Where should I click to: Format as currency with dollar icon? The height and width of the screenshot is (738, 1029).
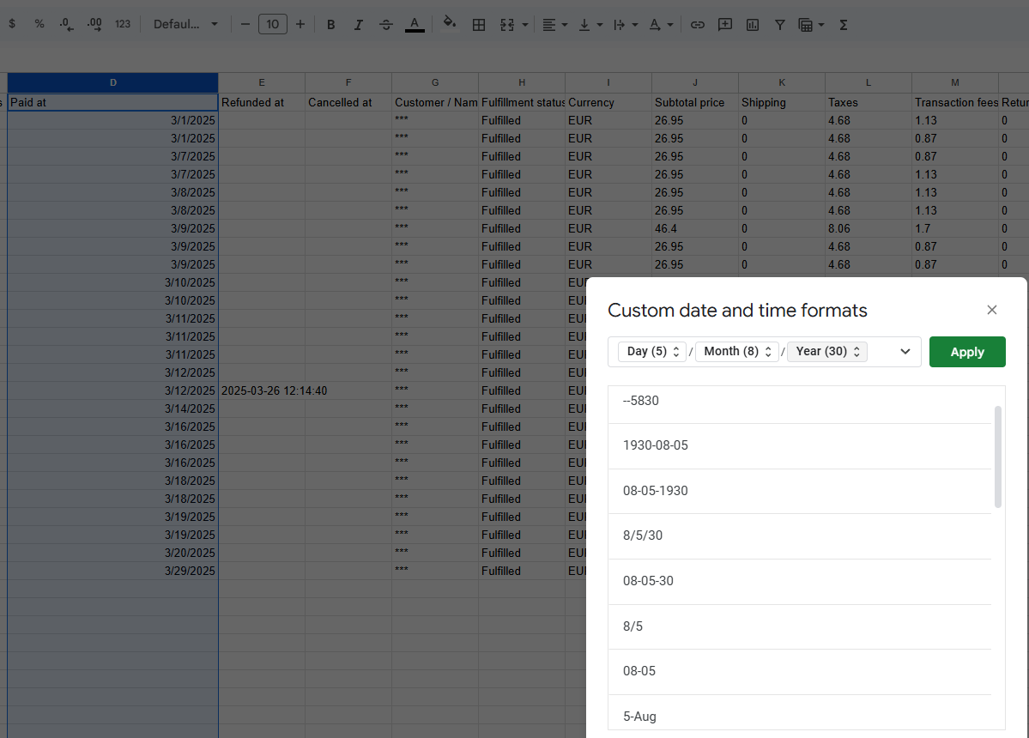[x=12, y=24]
